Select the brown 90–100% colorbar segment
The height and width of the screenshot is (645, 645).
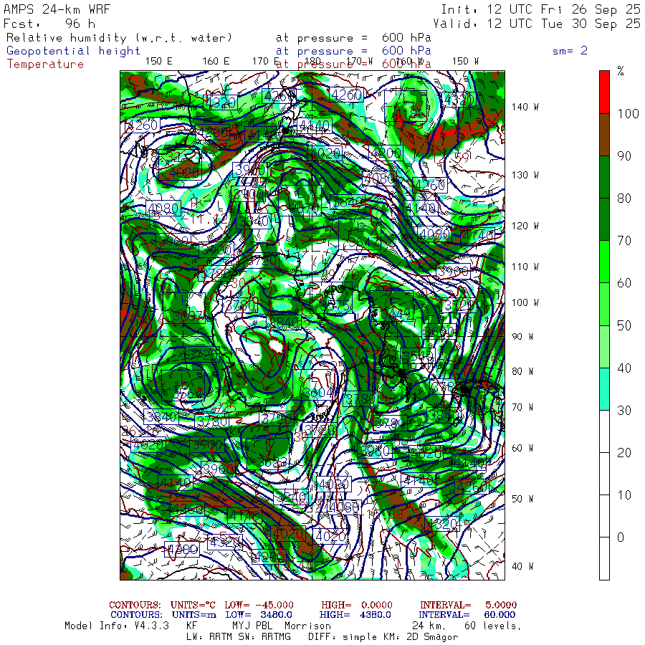coord(604,135)
